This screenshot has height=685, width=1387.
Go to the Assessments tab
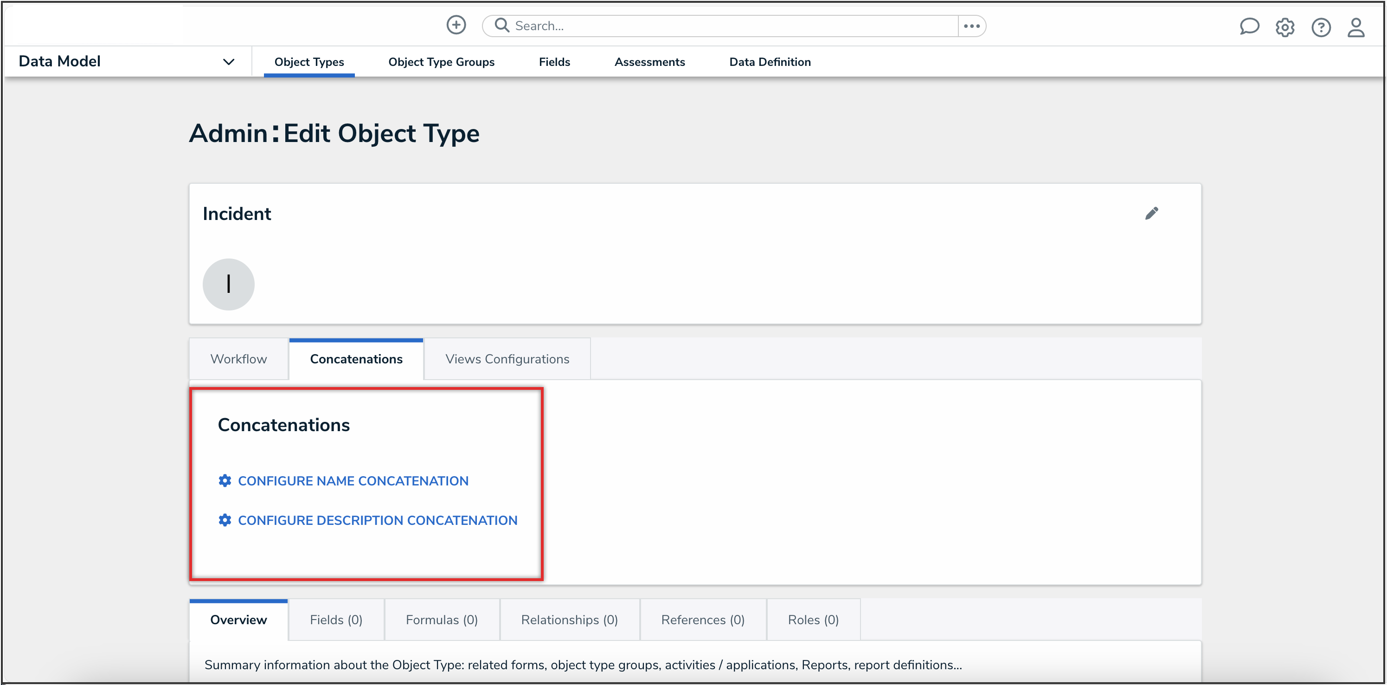(x=649, y=62)
